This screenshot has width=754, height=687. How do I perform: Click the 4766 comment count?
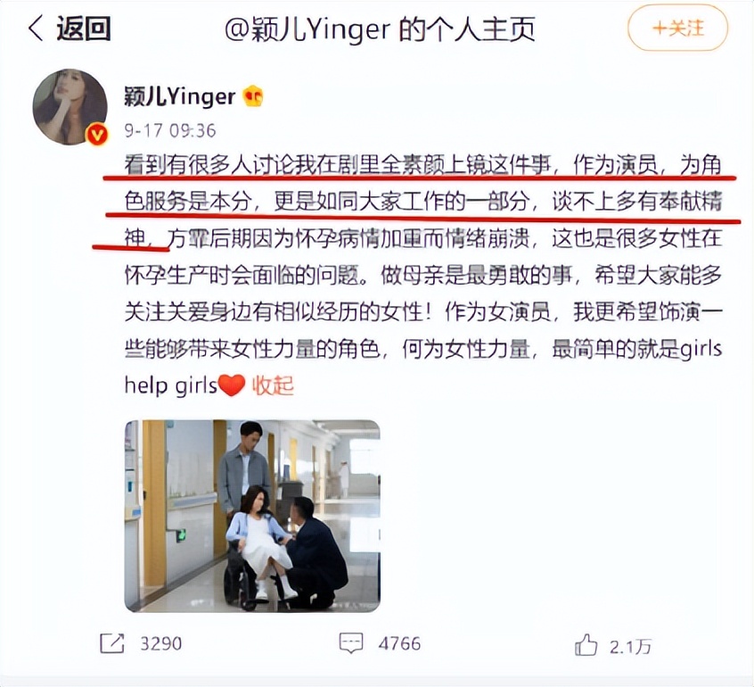pyautogui.click(x=399, y=643)
